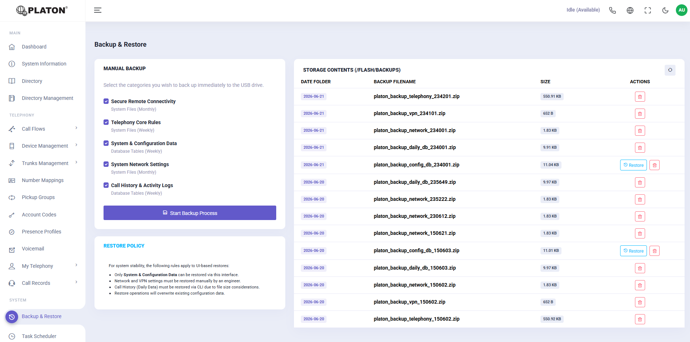Restore platon_backup_config_db_150603.zip
This screenshot has width=690, height=342.
pyautogui.click(x=634, y=251)
